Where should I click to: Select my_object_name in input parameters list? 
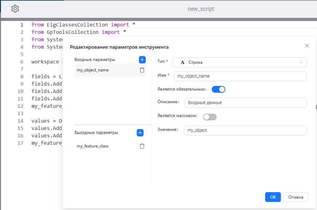coord(93,70)
